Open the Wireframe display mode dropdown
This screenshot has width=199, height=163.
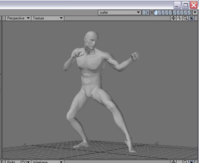tap(48, 162)
